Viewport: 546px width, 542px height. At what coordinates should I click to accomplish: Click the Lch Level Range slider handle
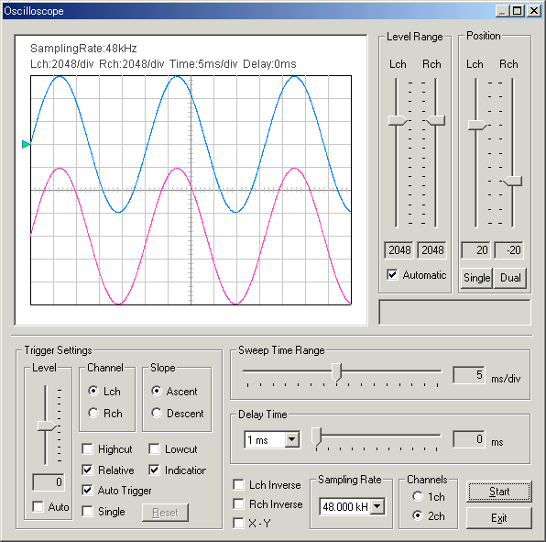[x=398, y=121]
